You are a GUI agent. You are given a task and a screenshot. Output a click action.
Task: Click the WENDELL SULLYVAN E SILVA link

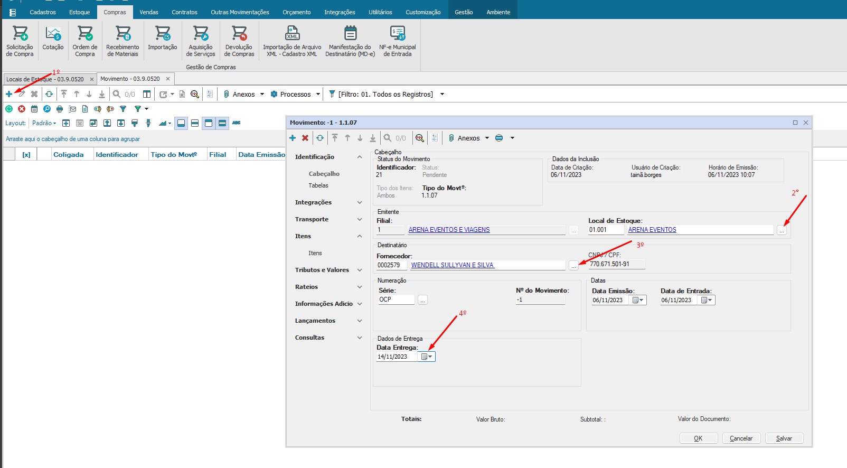(x=453, y=265)
